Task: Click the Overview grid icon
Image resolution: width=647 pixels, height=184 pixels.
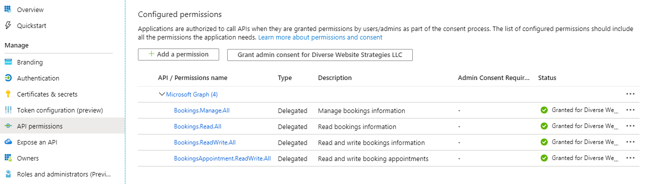Action: pos(8,9)
